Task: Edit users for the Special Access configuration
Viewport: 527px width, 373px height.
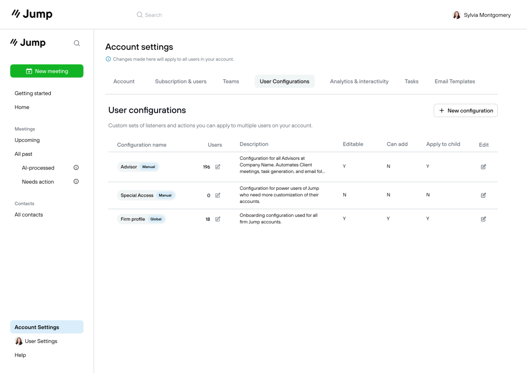Action: (217, 195)
